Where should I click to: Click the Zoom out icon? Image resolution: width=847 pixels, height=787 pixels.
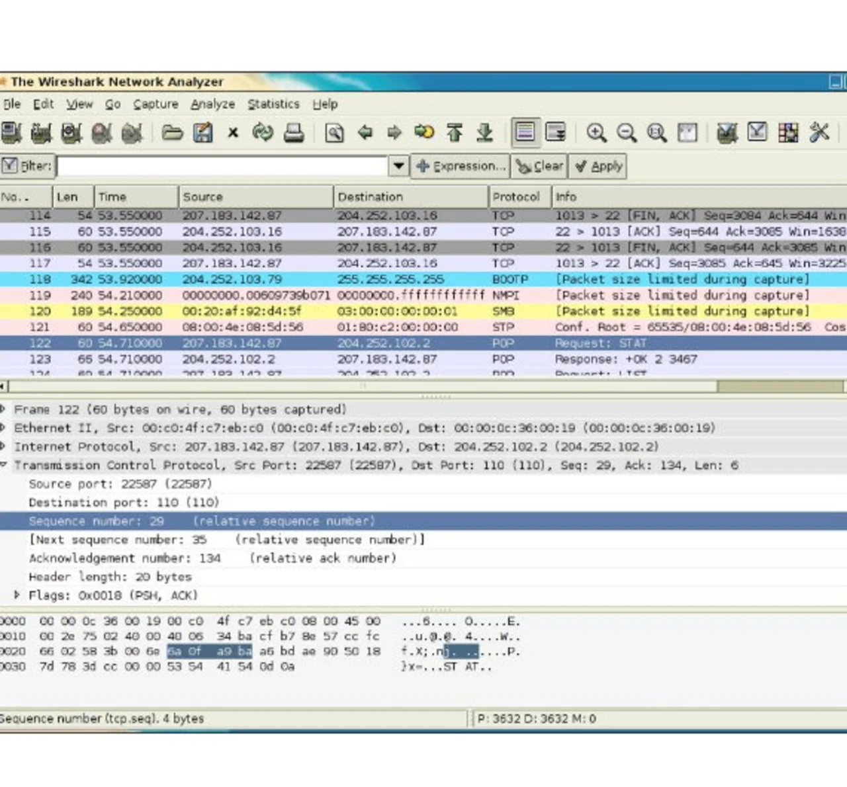coord(626,133)
